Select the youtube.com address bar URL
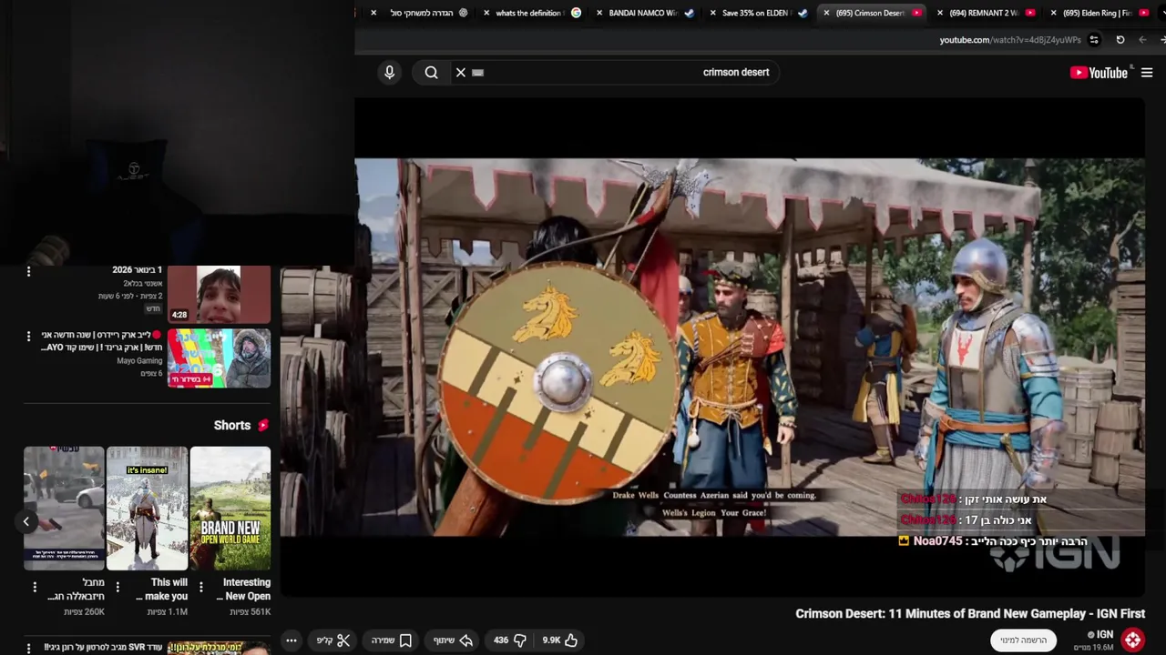 point(1009,40)
